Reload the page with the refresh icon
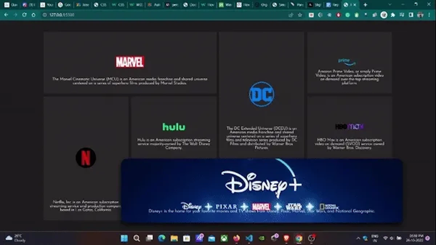The image size is (436, 245). coord(24,15)
